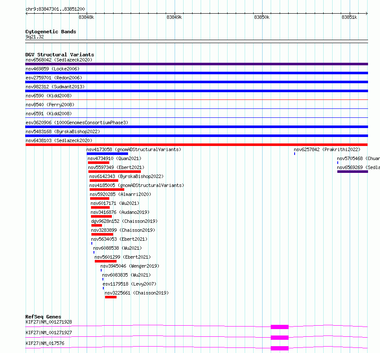Viewport: 380px width, 353px height.
Task: Open nsv6083835 (Wu2021) label
Action: pos(126,275)
